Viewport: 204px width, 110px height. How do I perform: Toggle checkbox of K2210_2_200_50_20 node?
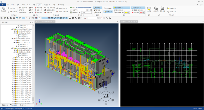(15, 42)
